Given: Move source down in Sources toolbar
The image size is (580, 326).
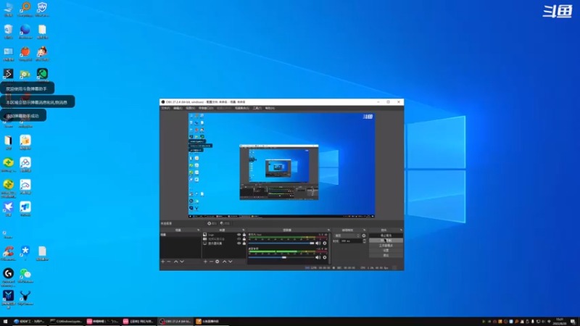Looking at the screenshot, I should click(x=231, y=262).
